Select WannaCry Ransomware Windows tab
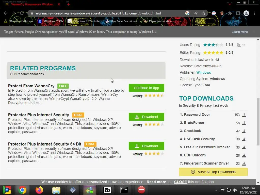This screenshot has height=195, width=260. pyautogui.click(x=32, y=4)
